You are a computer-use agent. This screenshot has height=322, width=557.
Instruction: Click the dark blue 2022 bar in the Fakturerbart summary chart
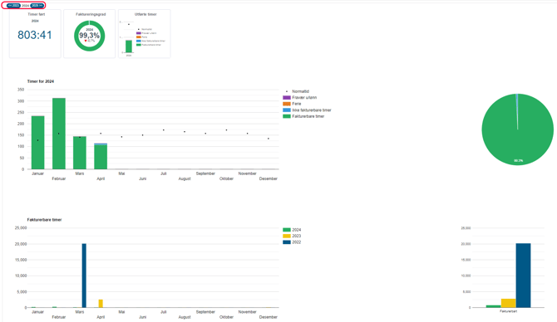pyautogui.click(x=523, y=276)
